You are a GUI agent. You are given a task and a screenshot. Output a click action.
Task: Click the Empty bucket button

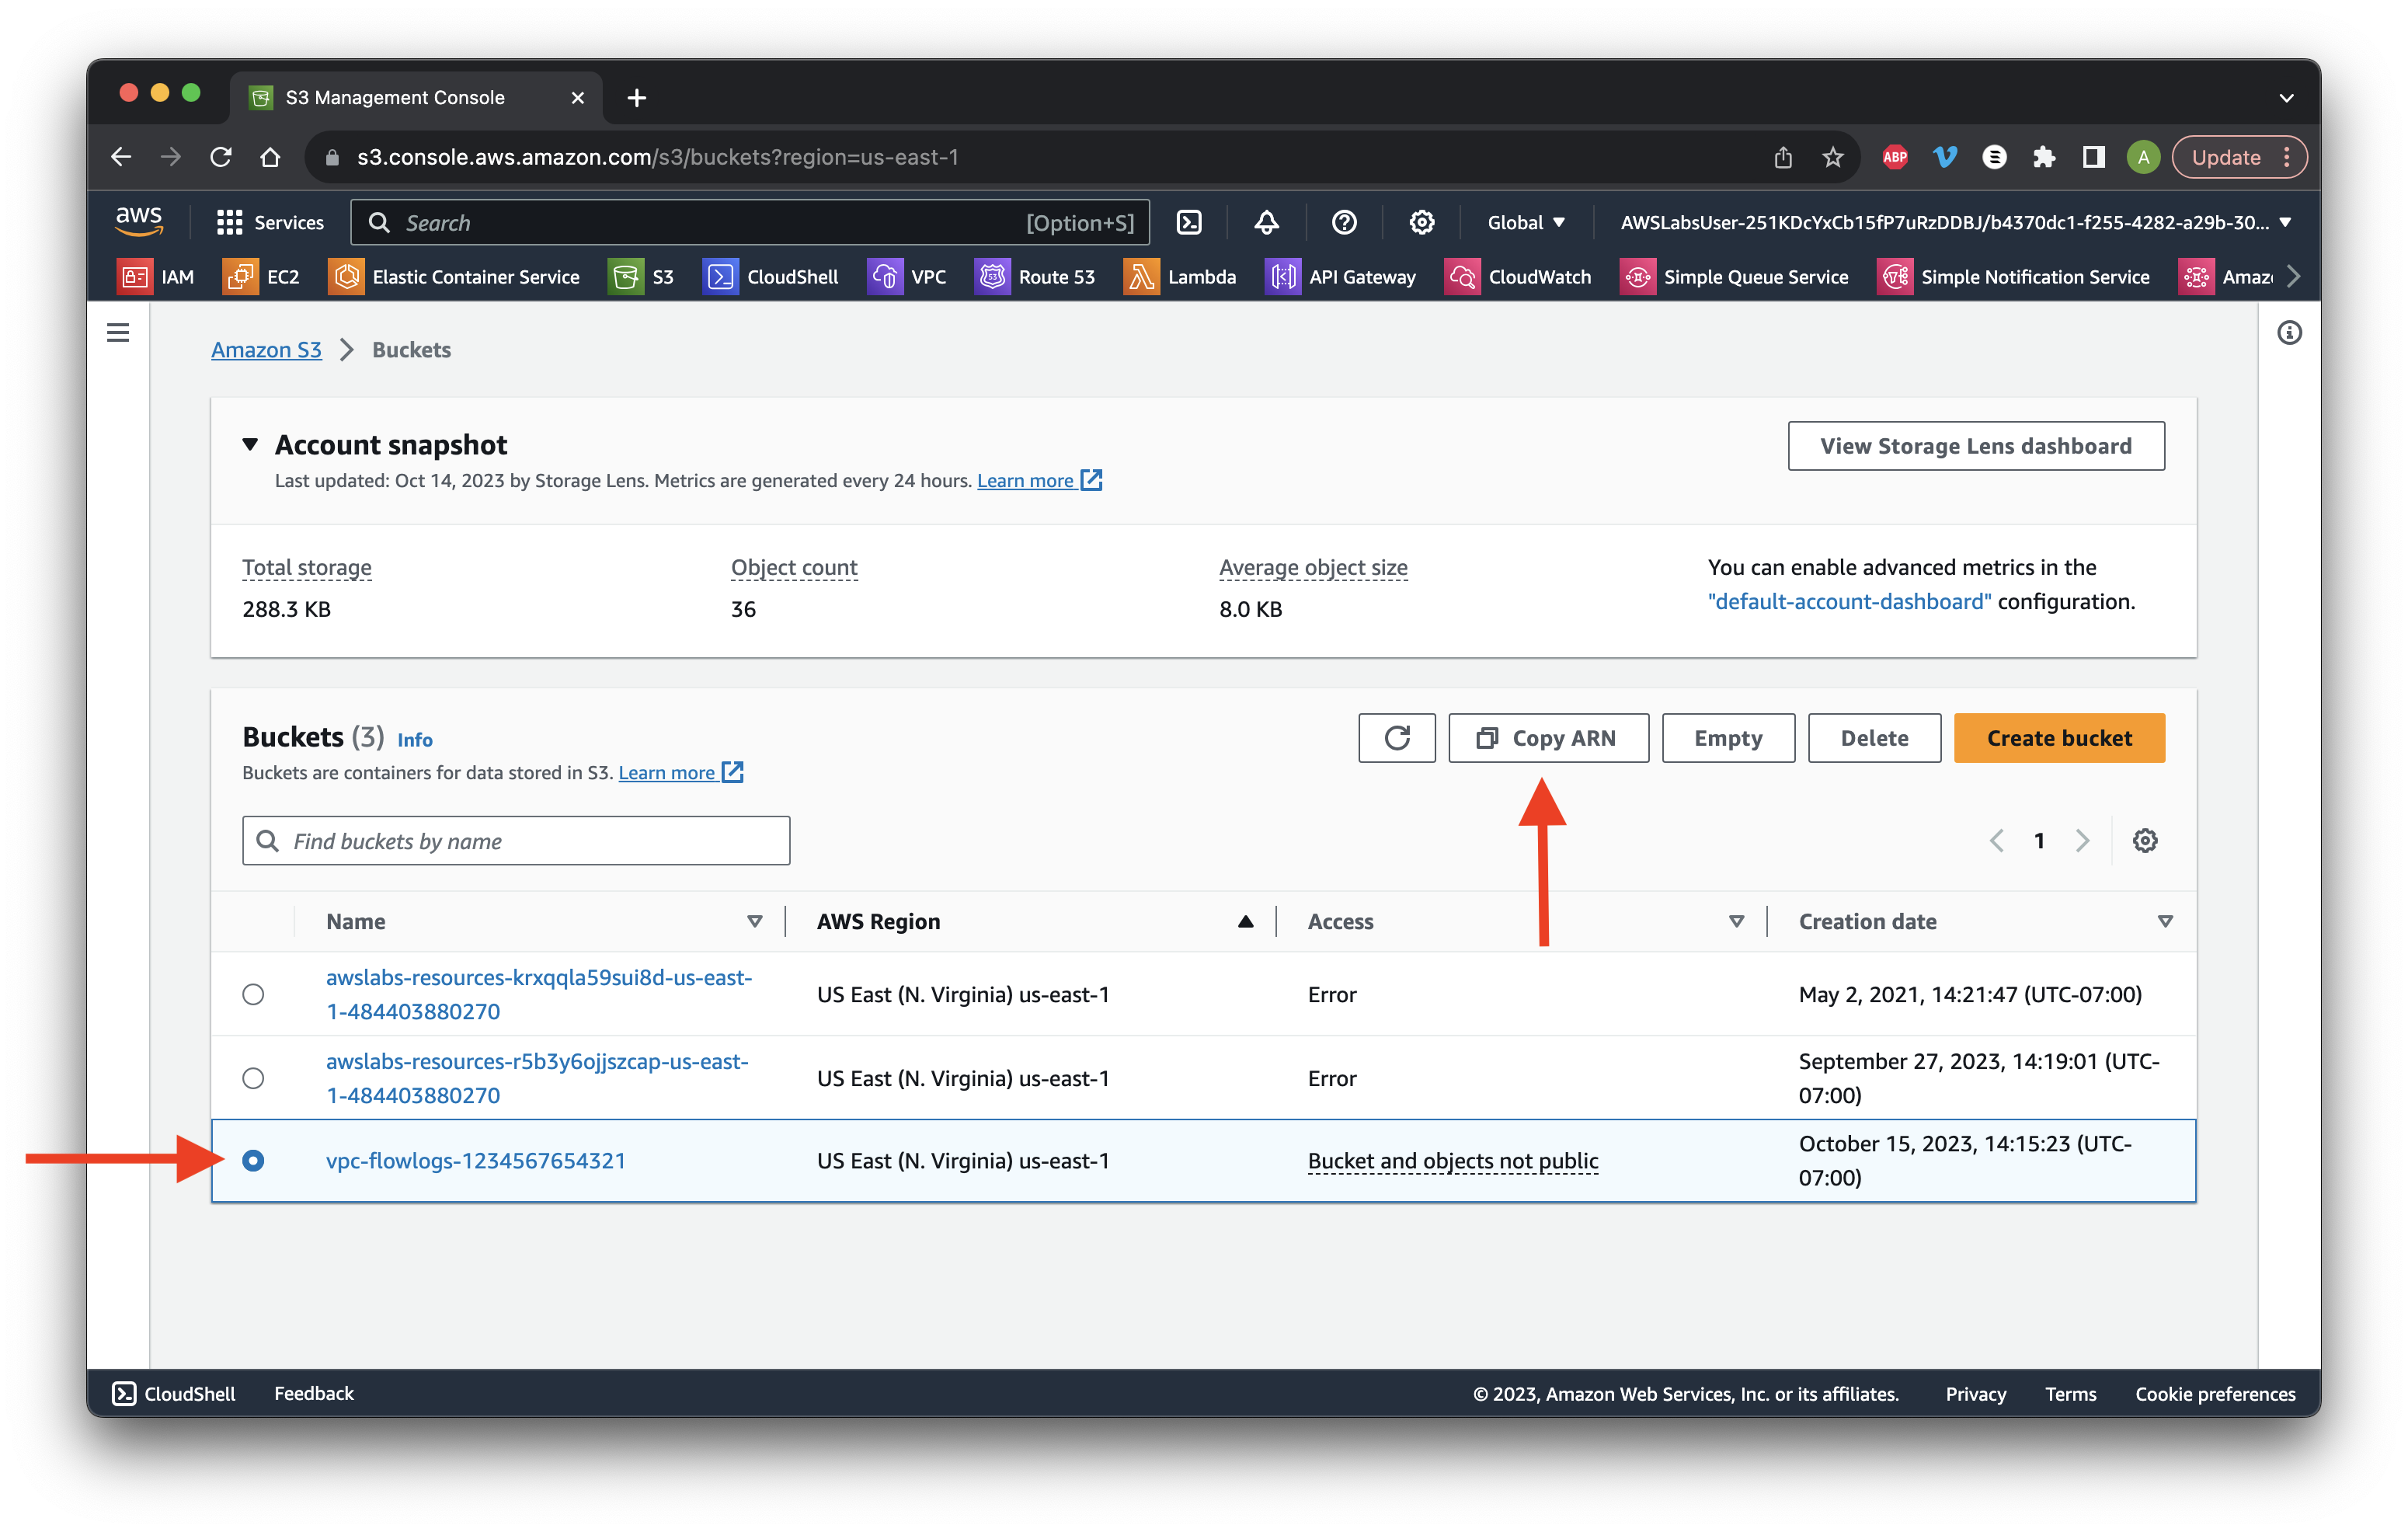(1728, 738)
